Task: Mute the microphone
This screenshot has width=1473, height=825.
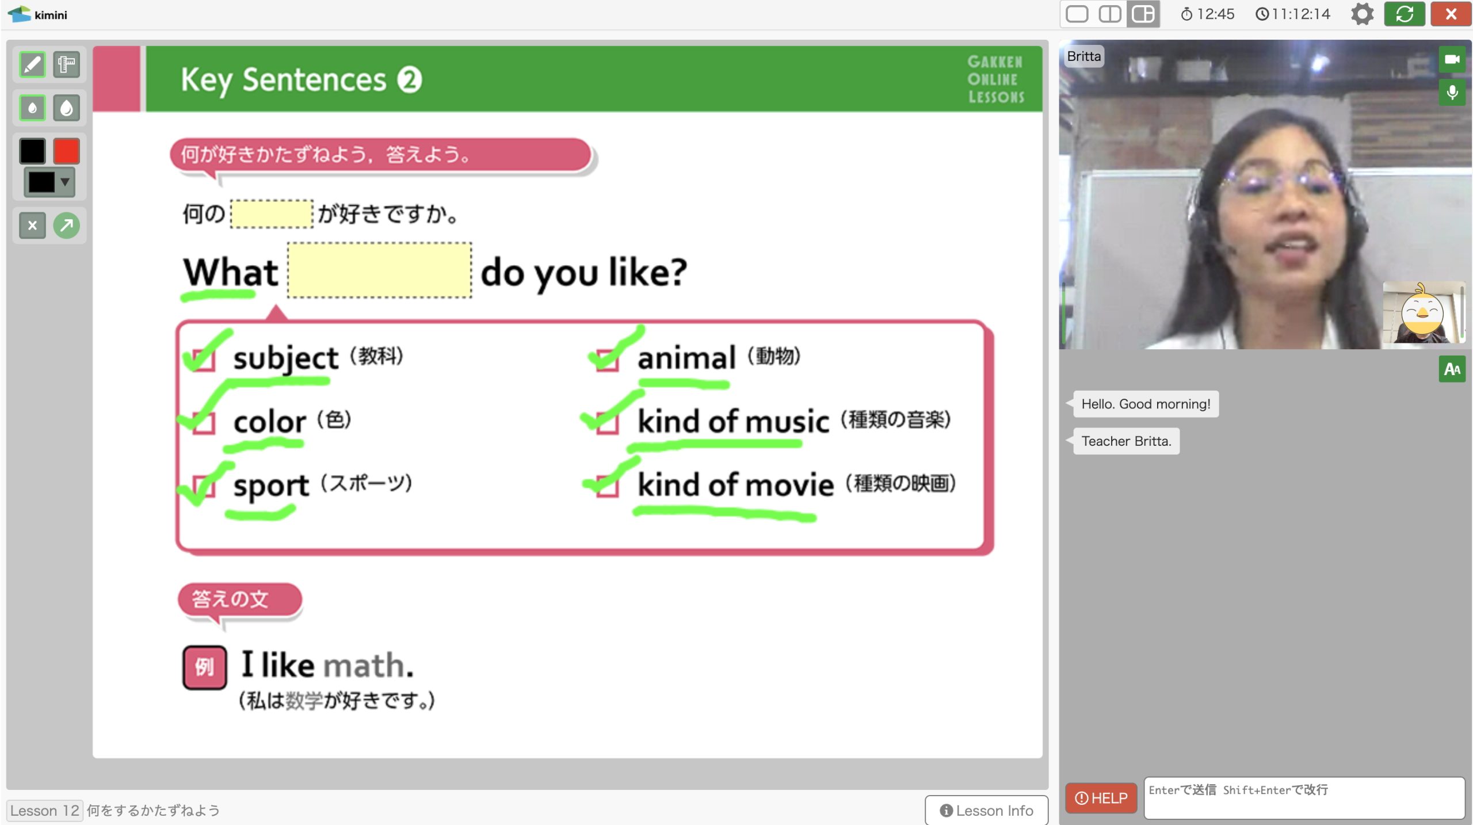Action: (1452, 92)
